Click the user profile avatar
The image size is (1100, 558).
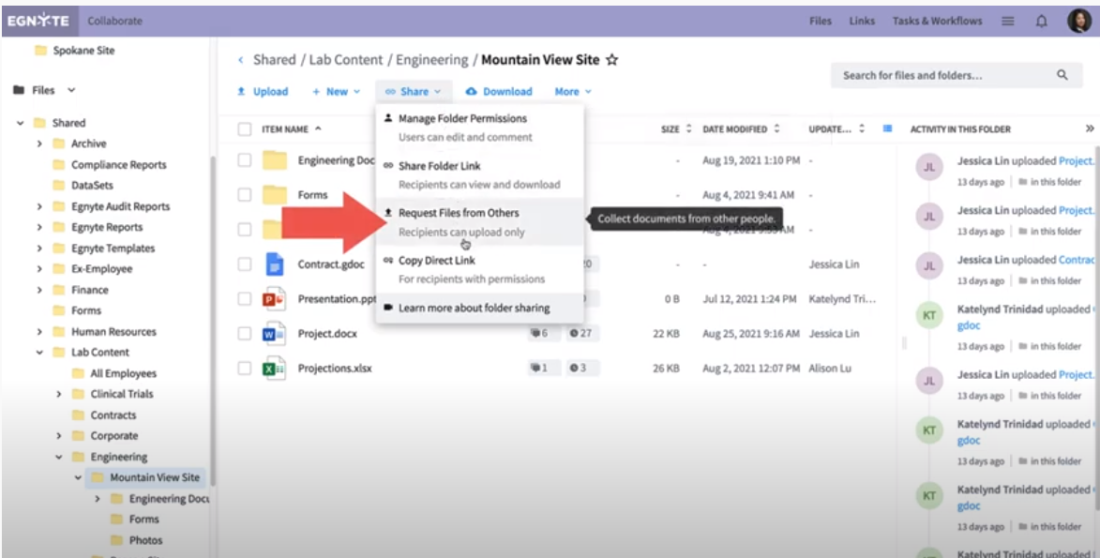(x=1078, y=22)
